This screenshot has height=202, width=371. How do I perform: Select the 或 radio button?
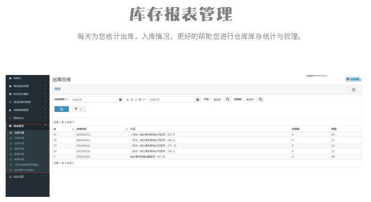point(136,100)
